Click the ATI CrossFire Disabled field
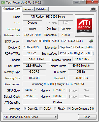This screenshot has width=99, height=122. [x=58, y=102]
